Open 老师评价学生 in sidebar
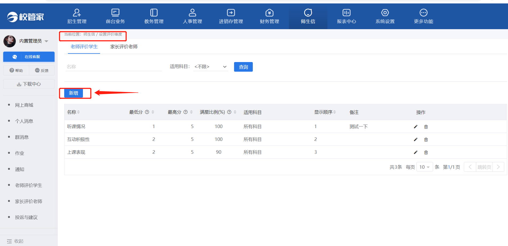508x246 pixels. [x=29, y=185]
